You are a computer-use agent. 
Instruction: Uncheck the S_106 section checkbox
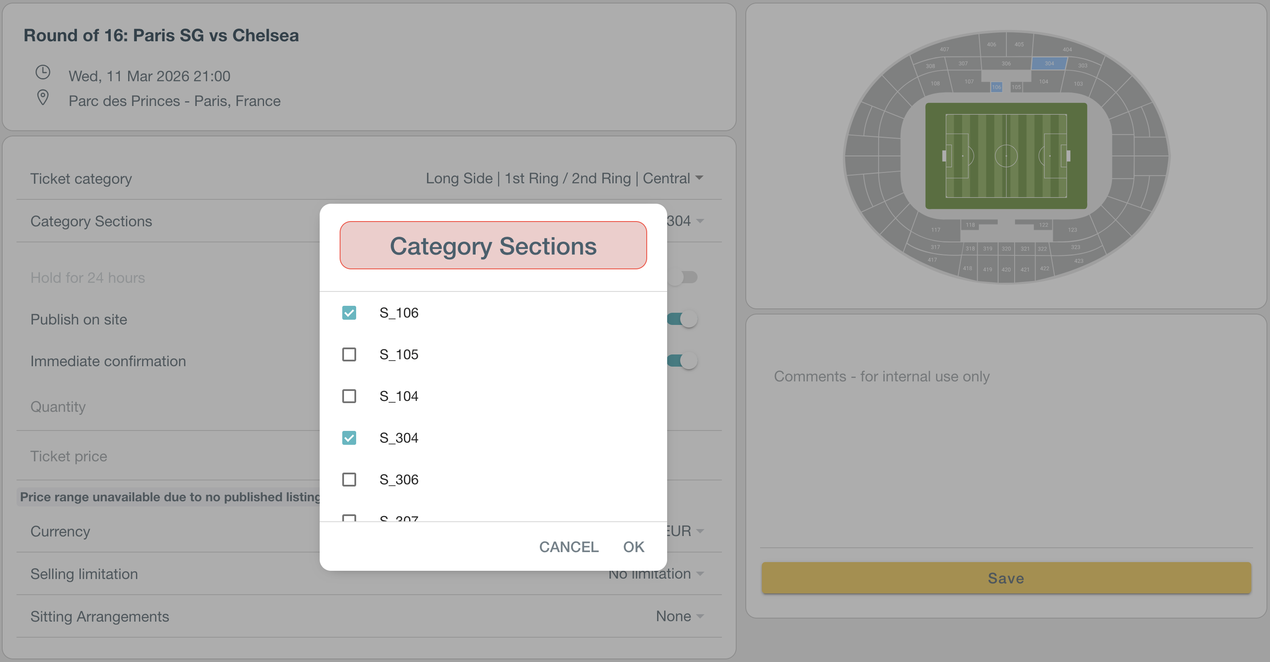(349, 312)
